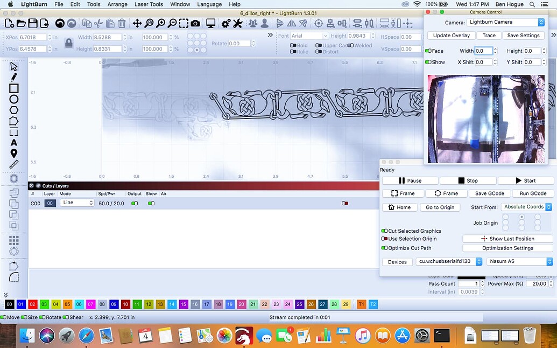The image size is (557, 348).
Task: Click the camera capture toolbar icon
Action: pyautogui.click(x=195, y=24)
